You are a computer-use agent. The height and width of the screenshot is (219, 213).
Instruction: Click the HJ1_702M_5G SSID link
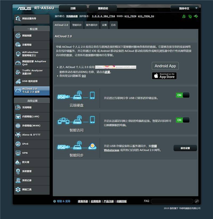pos(146,16)
